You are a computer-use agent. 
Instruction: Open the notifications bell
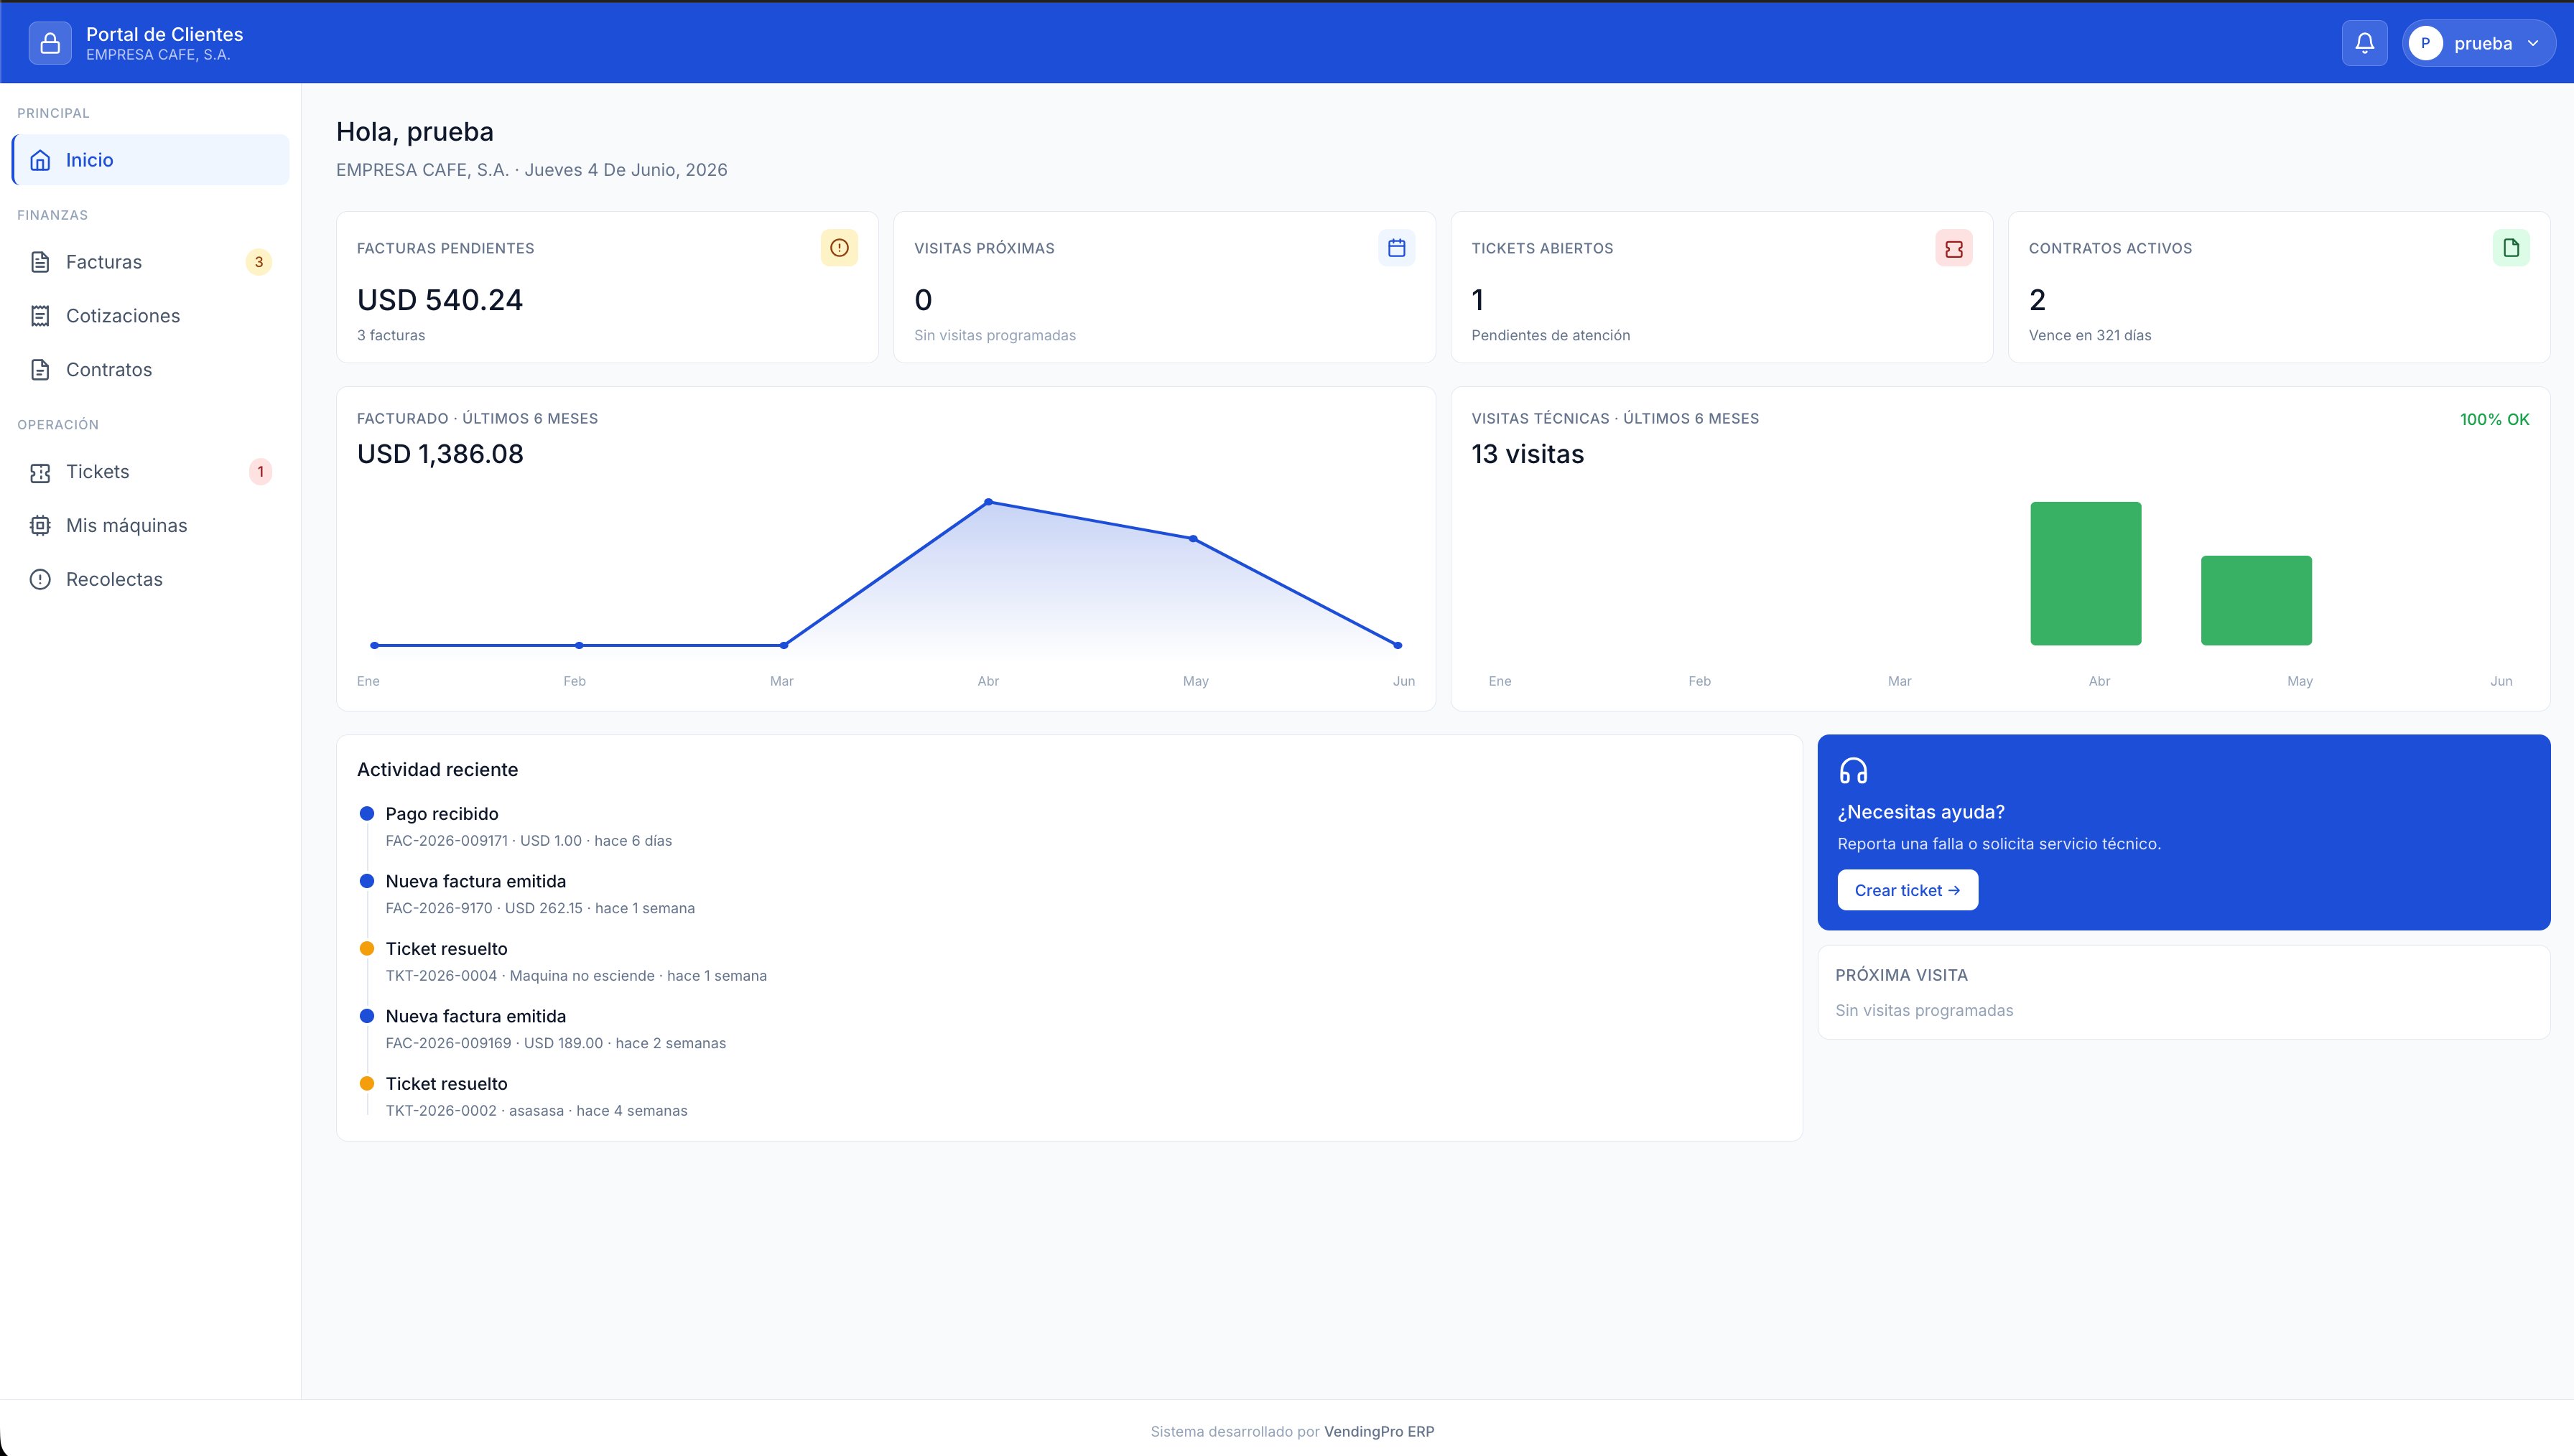[x=2364, y=43]
